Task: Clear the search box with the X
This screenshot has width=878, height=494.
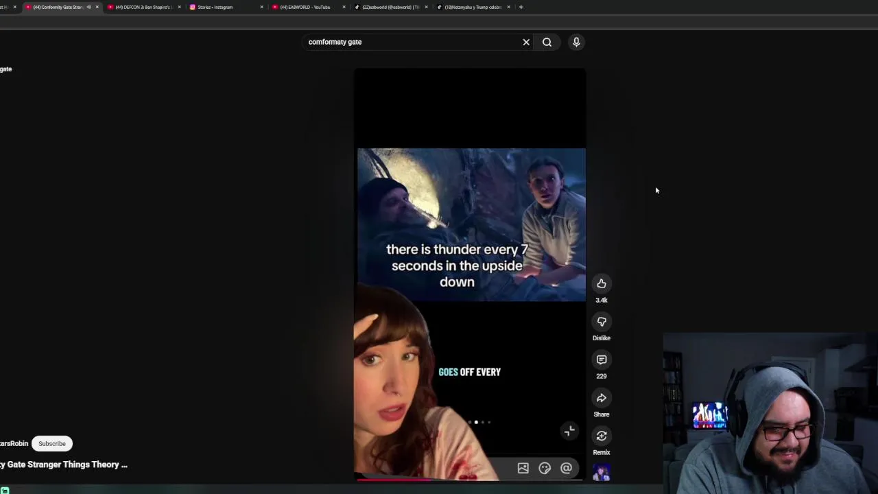Action: point(526,42)
